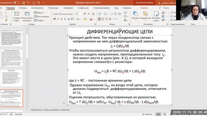Open the Переходы ribbon tab
The width and height of the screenshot is (207, 116).
pos(53,8)
